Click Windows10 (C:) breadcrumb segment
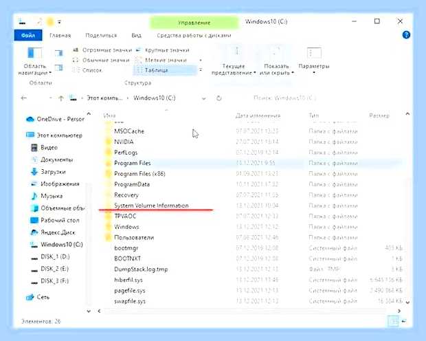The image size is (426, 341). (x=155, y=98)
